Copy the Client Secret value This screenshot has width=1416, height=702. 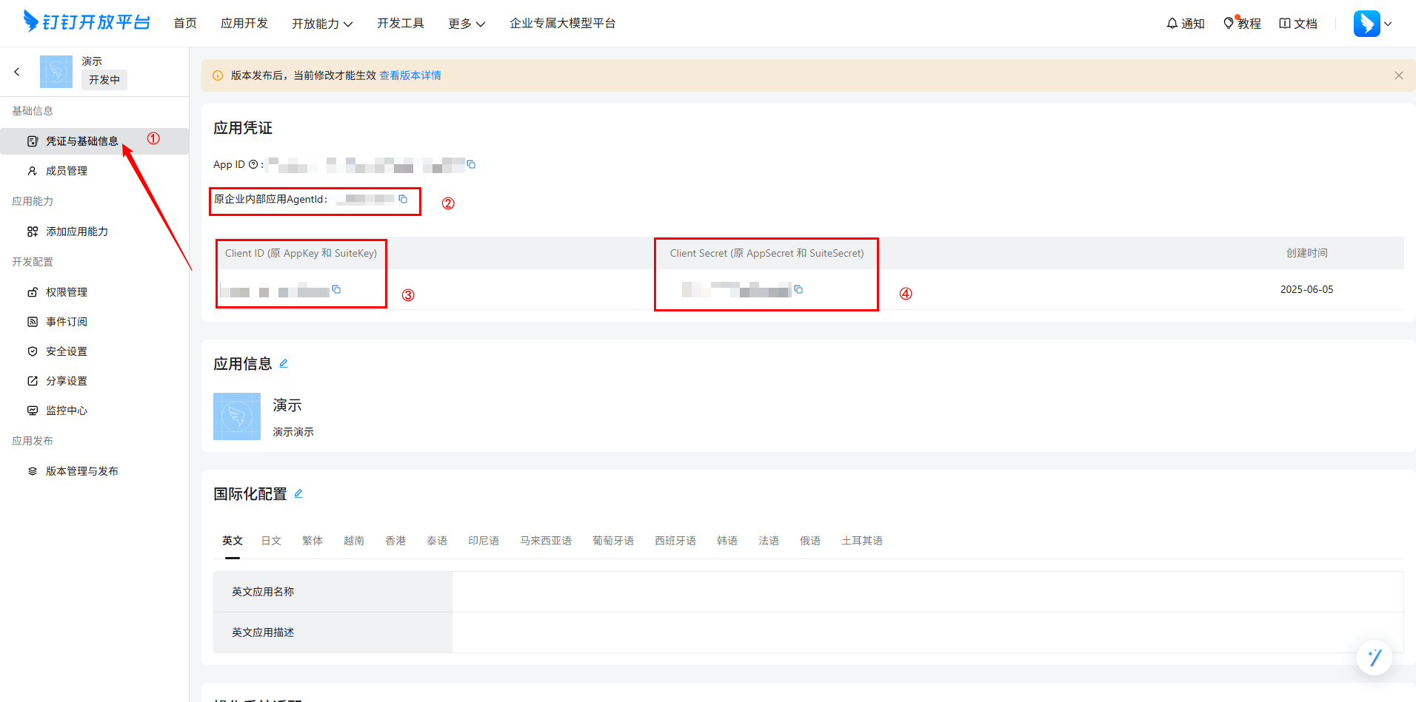(798, 289)
